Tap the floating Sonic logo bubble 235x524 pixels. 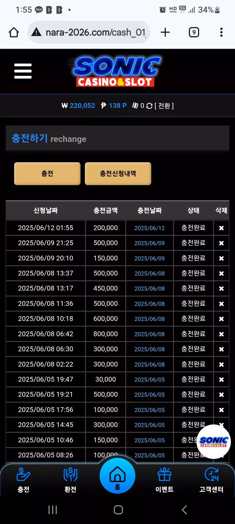213,442
